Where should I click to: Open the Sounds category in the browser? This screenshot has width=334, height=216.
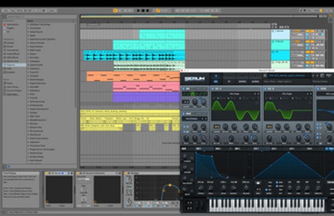click(x=9, y=43)
